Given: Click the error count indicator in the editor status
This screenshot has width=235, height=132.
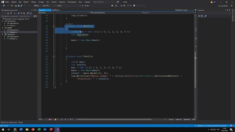Looking at the screenshot, I should (x=50, y=120).
